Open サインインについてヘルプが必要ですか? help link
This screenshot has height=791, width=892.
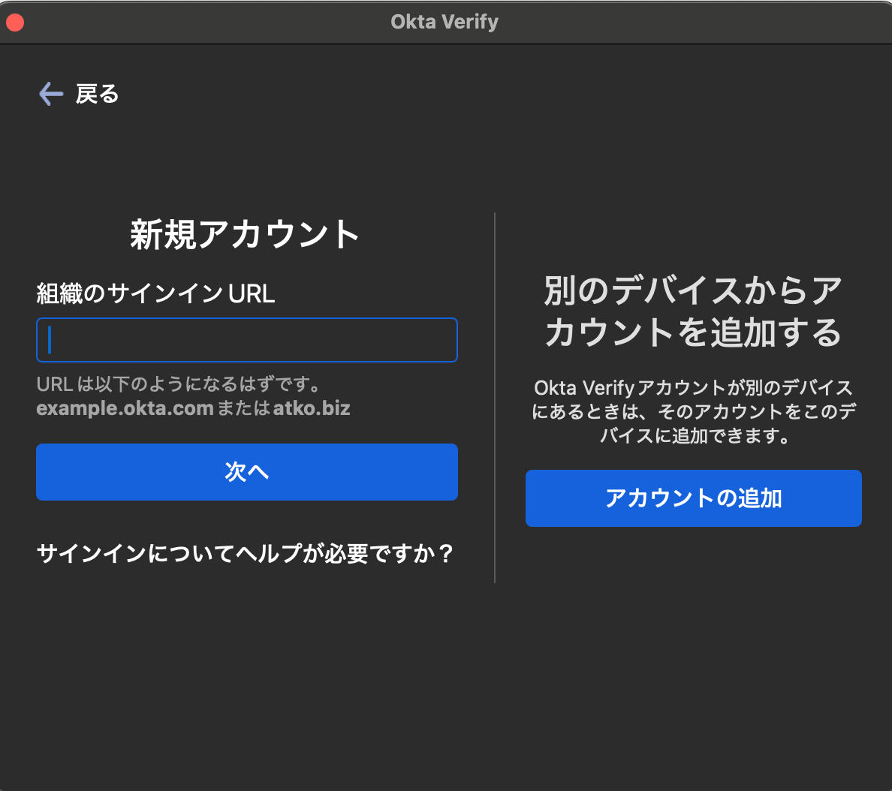click(245, 553)
